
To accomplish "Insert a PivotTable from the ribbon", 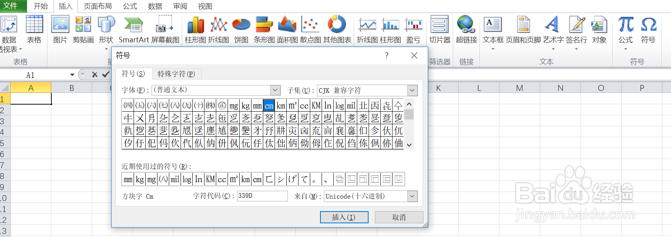I will (9, 34).
